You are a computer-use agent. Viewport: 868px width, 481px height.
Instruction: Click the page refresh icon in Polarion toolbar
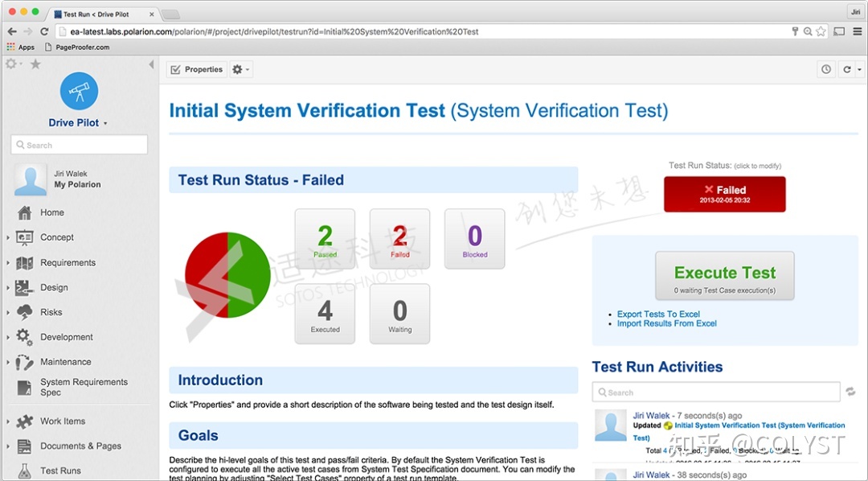point(846,69)
